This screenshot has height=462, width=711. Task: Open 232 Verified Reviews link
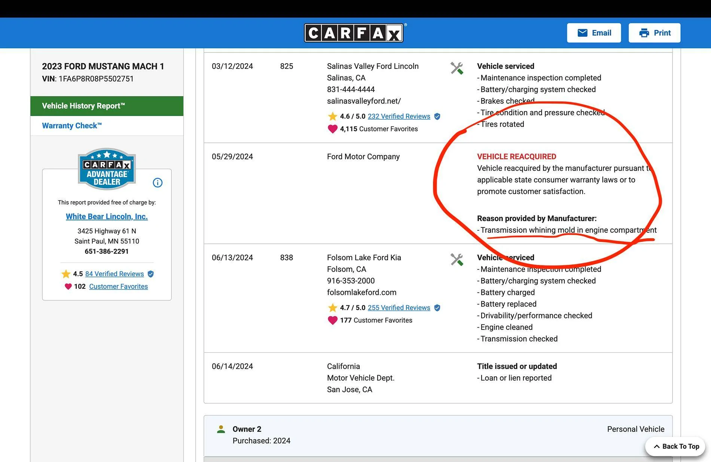399,116
